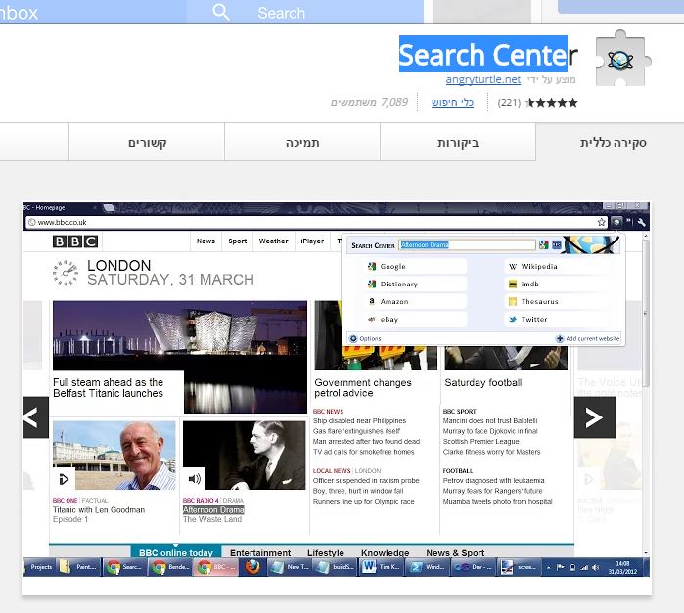Click the BBC Chrome window taskbar button
Screen dimensions: 684x613
tap(215, 567)
